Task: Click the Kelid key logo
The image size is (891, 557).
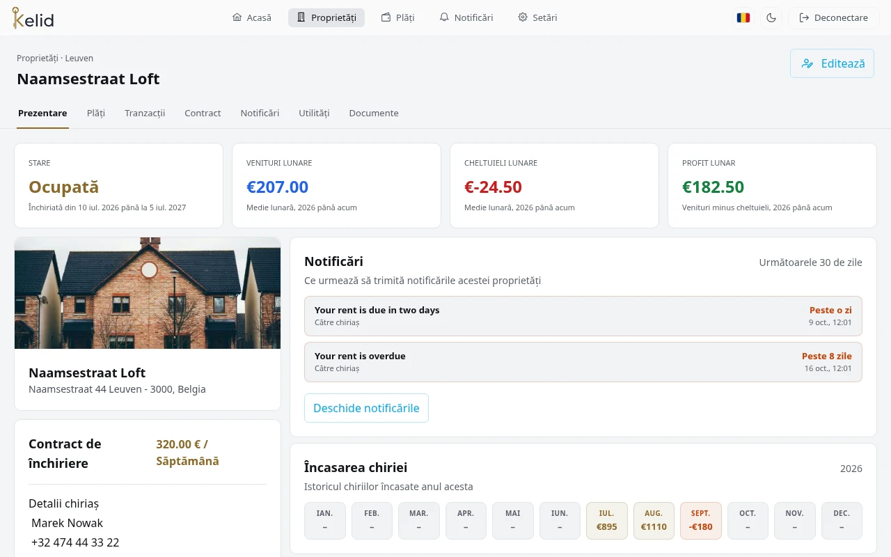Action: click(x=33, y=17)
